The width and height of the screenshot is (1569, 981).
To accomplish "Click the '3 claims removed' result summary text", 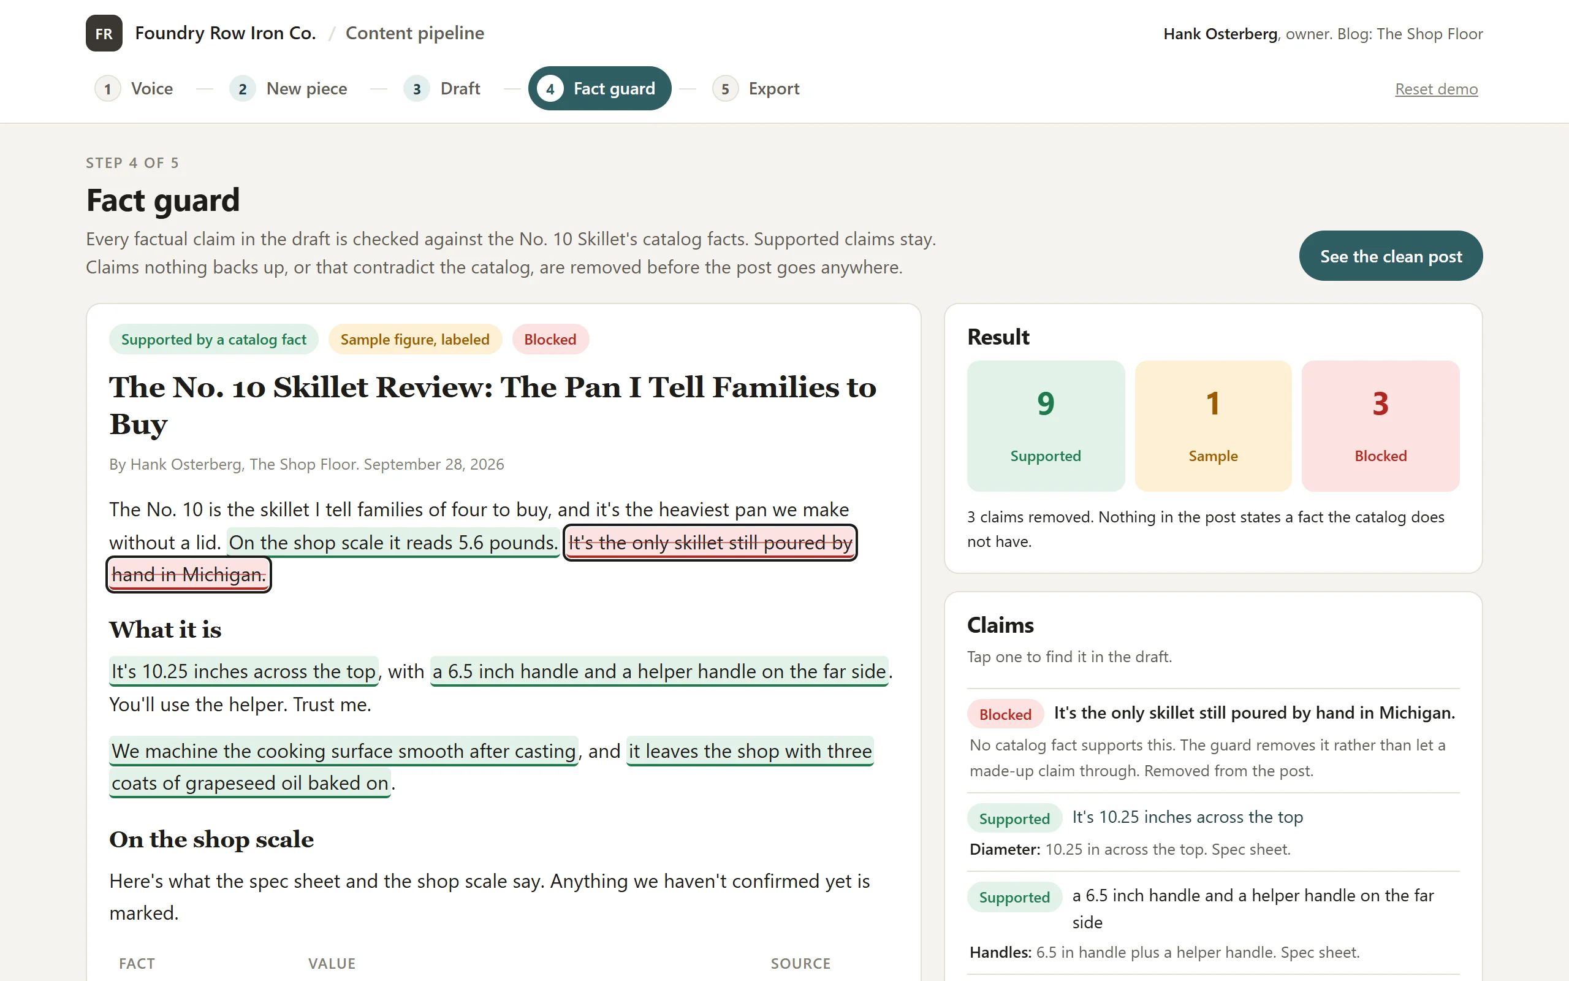I will pyautogui.click(x=1206, y=529).
